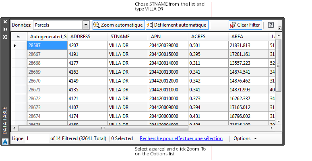Select acres cell 0.501
This screenshot has width=312, height=161.
coord(208,45)
